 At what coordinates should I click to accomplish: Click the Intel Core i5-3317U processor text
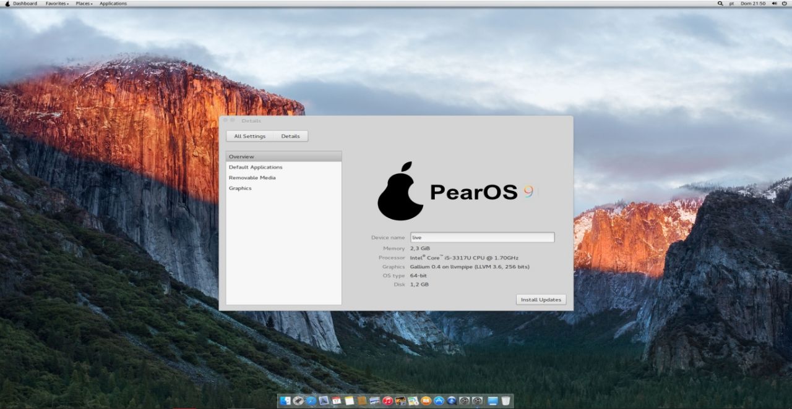click(464, 258)
